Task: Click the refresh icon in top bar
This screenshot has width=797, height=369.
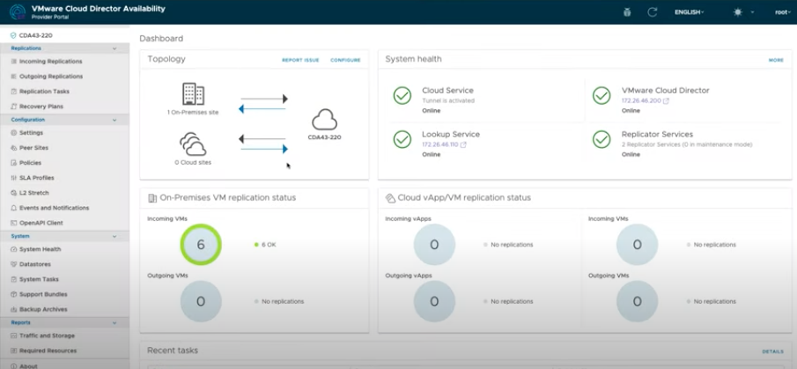Action: (x=653, y=12)
